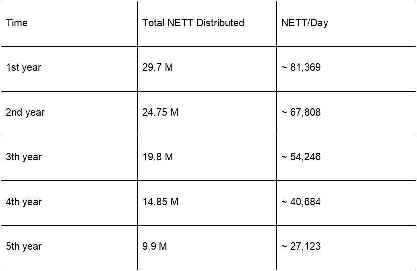
Task: Click the word 'Day' in the NETT/Day header
Action: click(x=319, y=23)
